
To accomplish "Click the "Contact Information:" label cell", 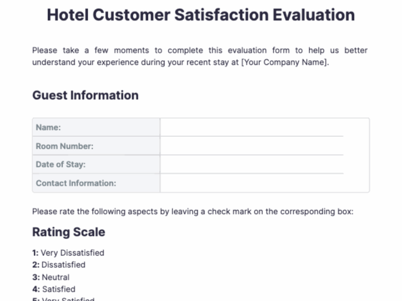I will coord(96,183).
